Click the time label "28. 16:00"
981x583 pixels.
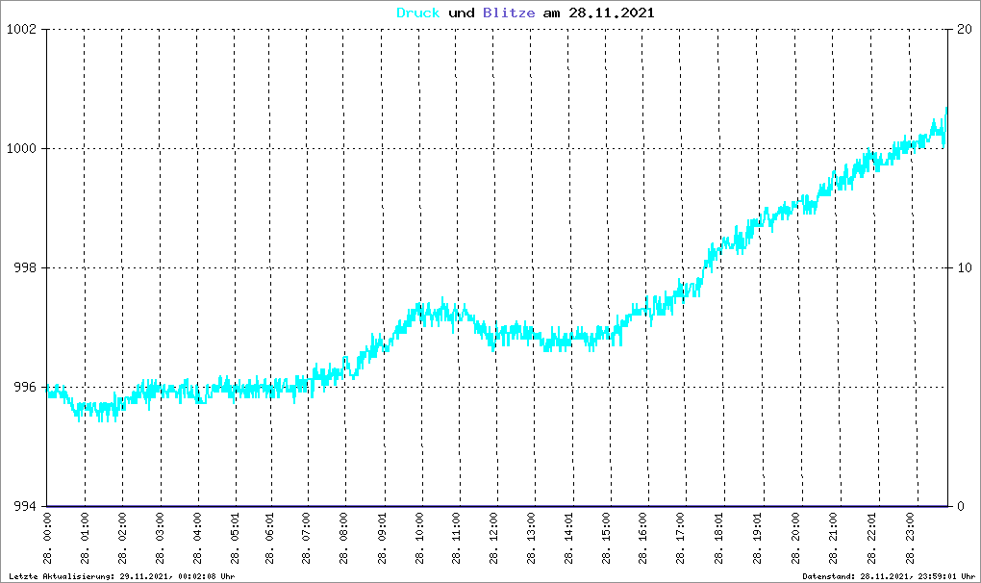coord(643,538)
